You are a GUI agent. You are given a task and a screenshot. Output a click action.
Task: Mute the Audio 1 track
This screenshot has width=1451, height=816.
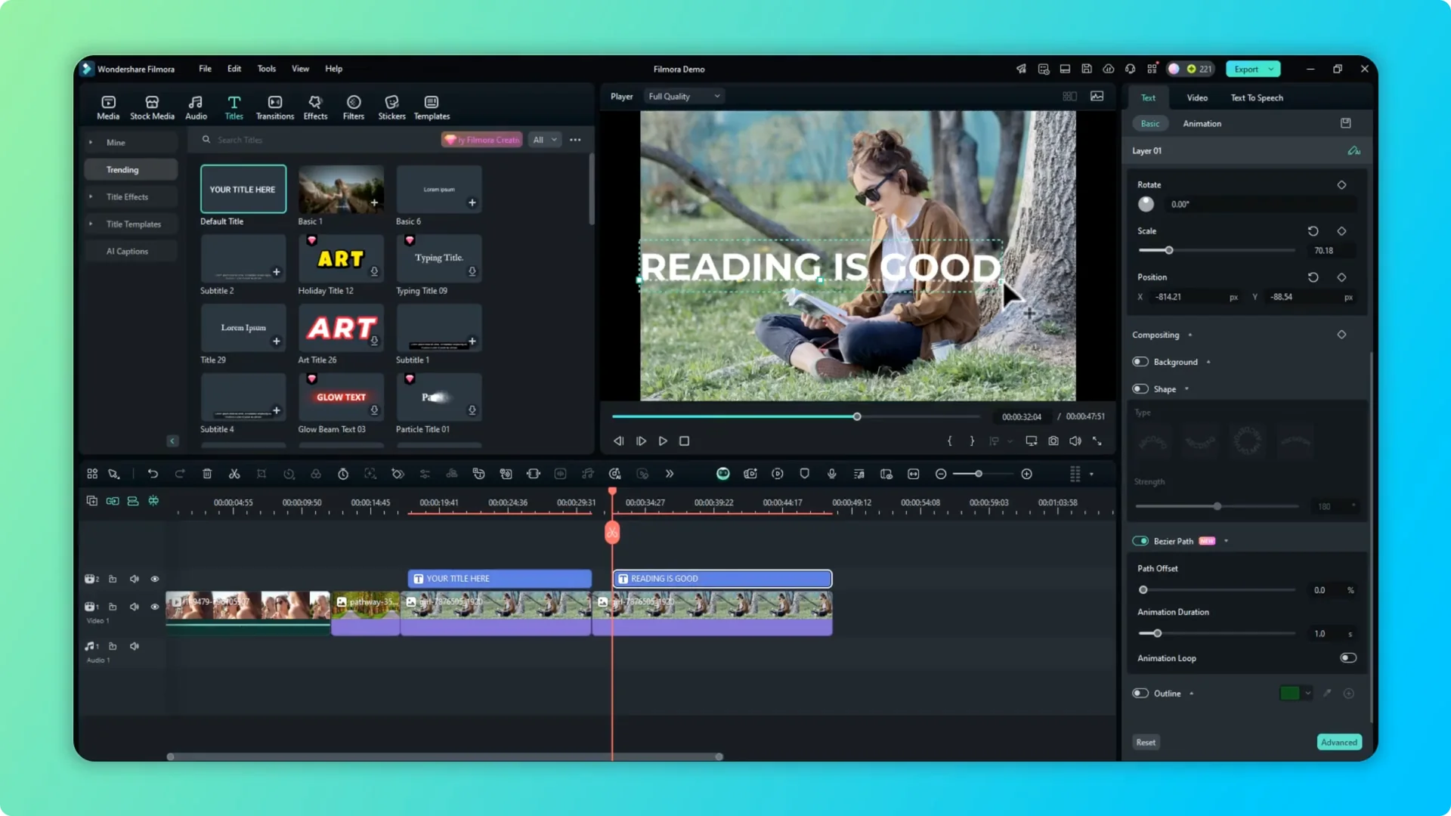[x=135, y=646]
